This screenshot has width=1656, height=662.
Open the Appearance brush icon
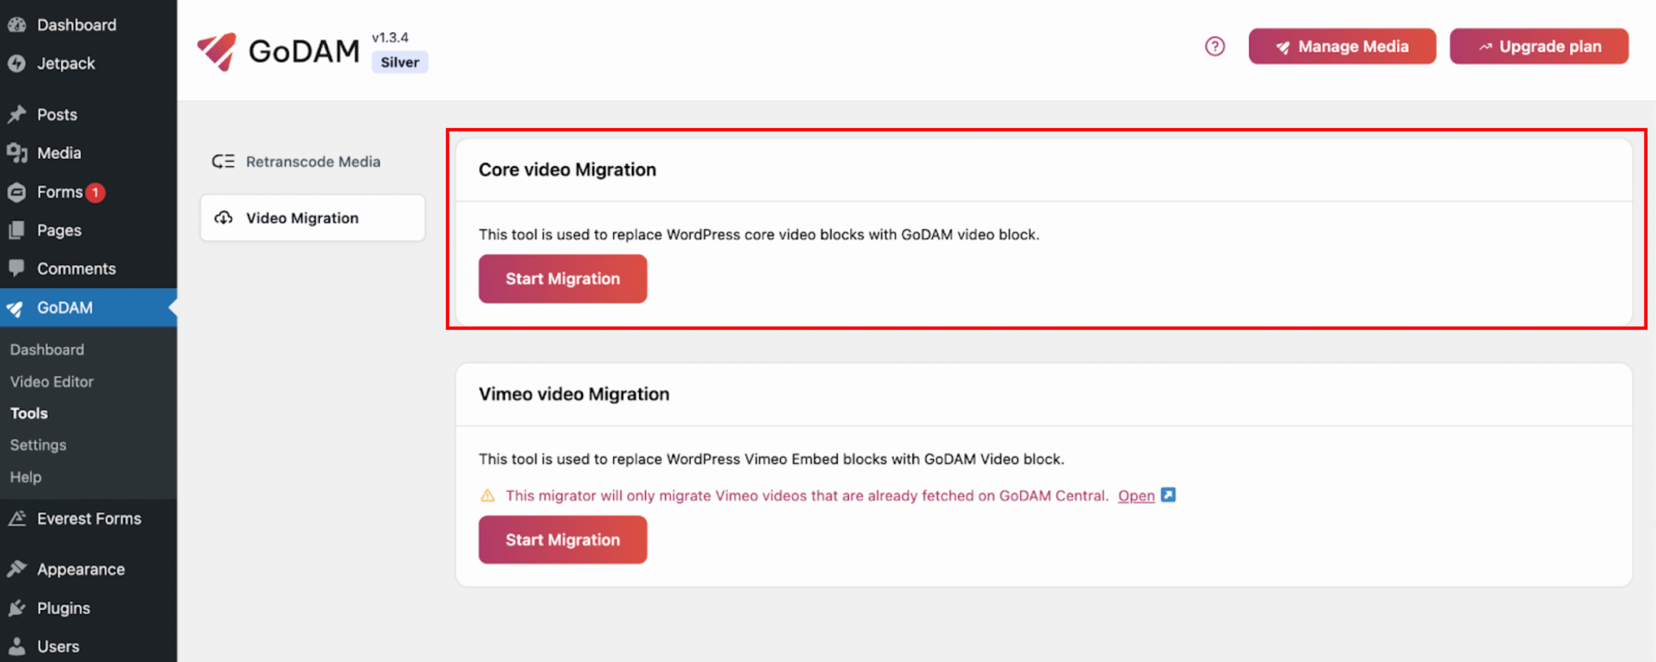click(17, 569)
